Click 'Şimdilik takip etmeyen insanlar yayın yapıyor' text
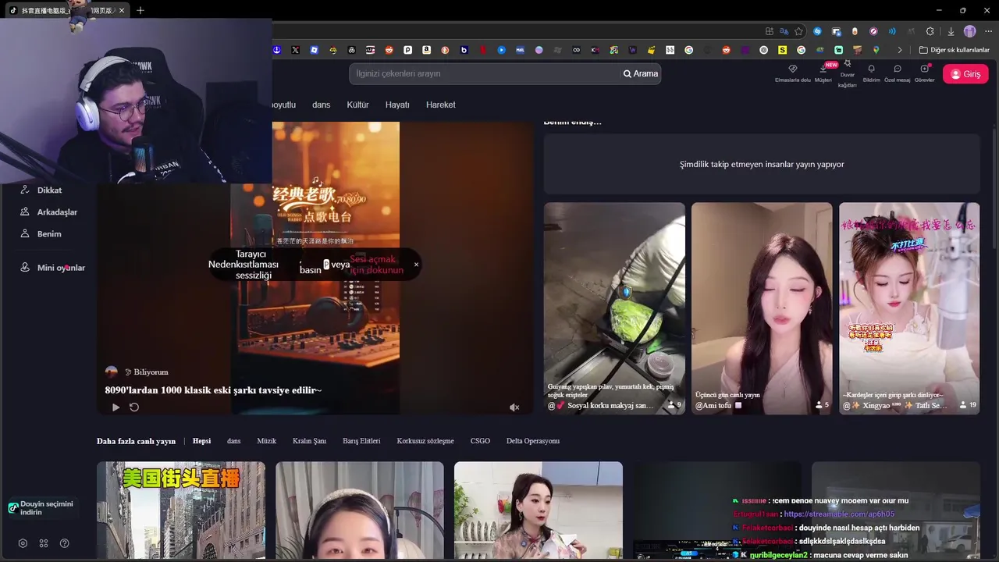Image resolution: width=999 pixels, height=562 pixels. tap(762, 165)
